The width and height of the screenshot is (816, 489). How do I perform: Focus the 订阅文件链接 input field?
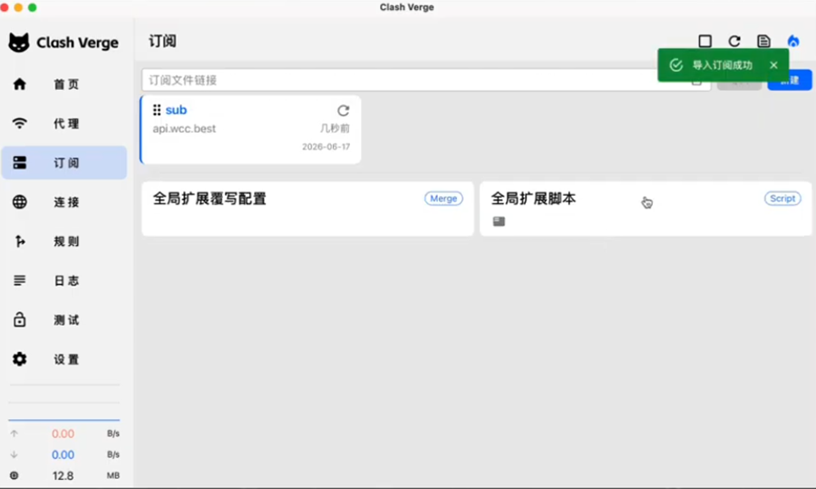(x=426, y=80)
